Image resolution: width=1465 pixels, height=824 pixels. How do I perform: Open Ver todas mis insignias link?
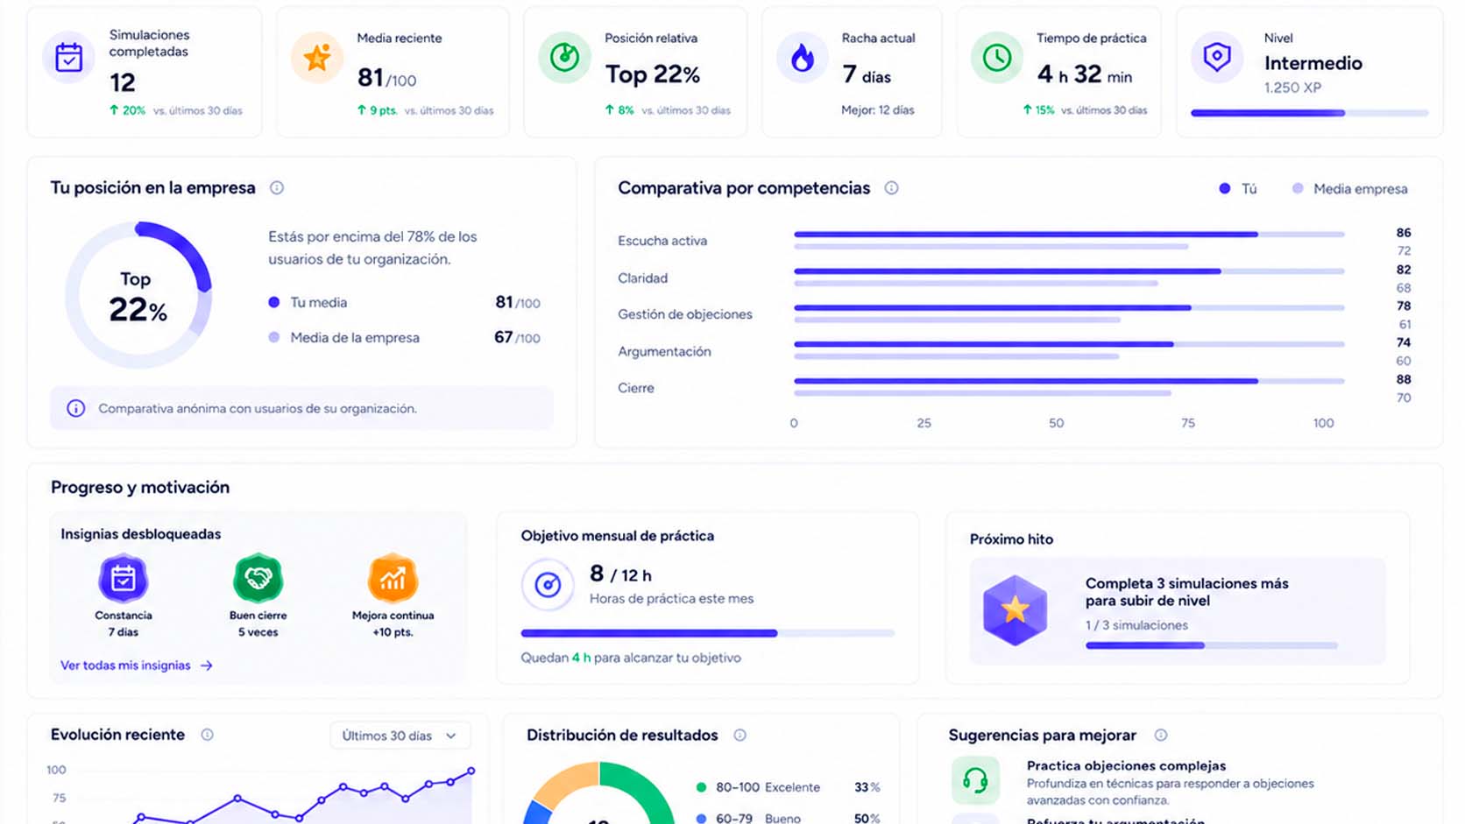point(137,666)
